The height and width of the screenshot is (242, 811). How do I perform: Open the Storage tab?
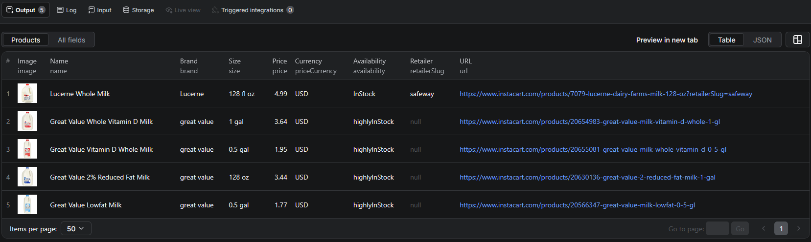138,10
